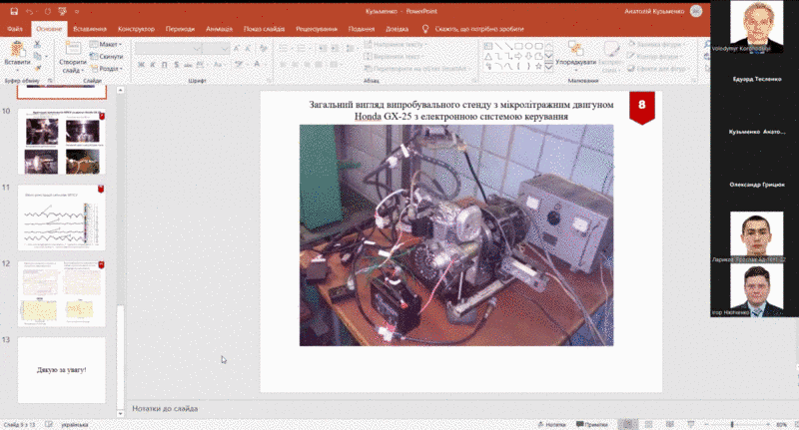Viewport: 799px width, 430px height.
Task: Click the українська language indicator
Action: point(75,424)
